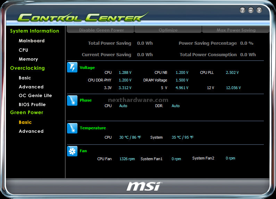Select Basic under Overclocking
Image resolution: width=276 pixels, height=199 pixels.
(25, 78)
